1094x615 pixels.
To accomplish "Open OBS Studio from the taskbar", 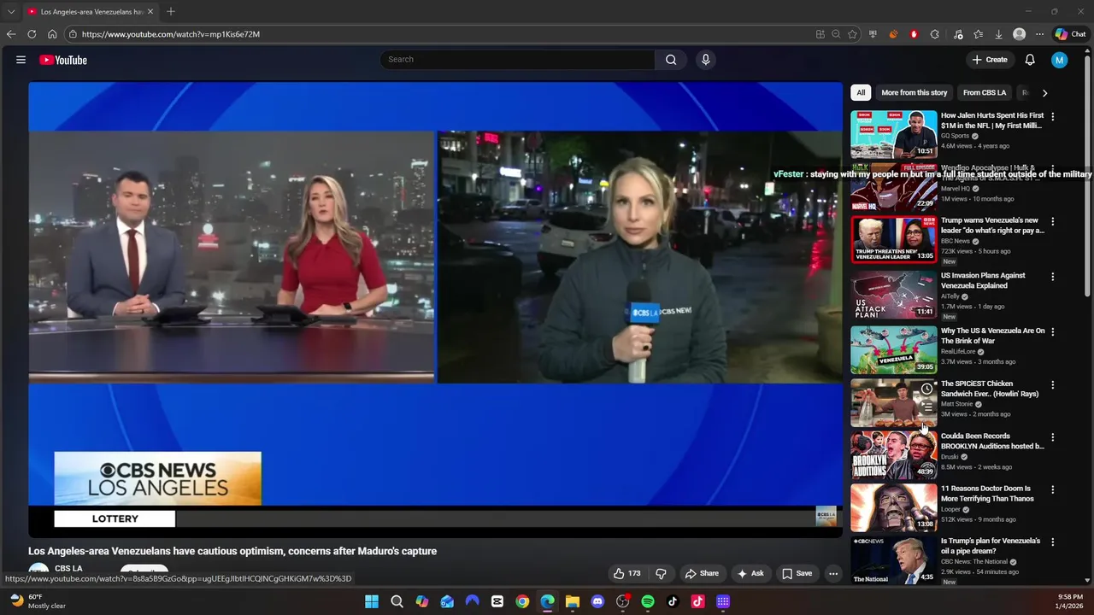I will click(x=622, y=601).
